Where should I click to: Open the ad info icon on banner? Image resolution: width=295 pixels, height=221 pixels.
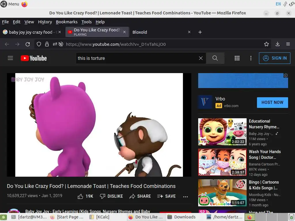coord(286,75)
